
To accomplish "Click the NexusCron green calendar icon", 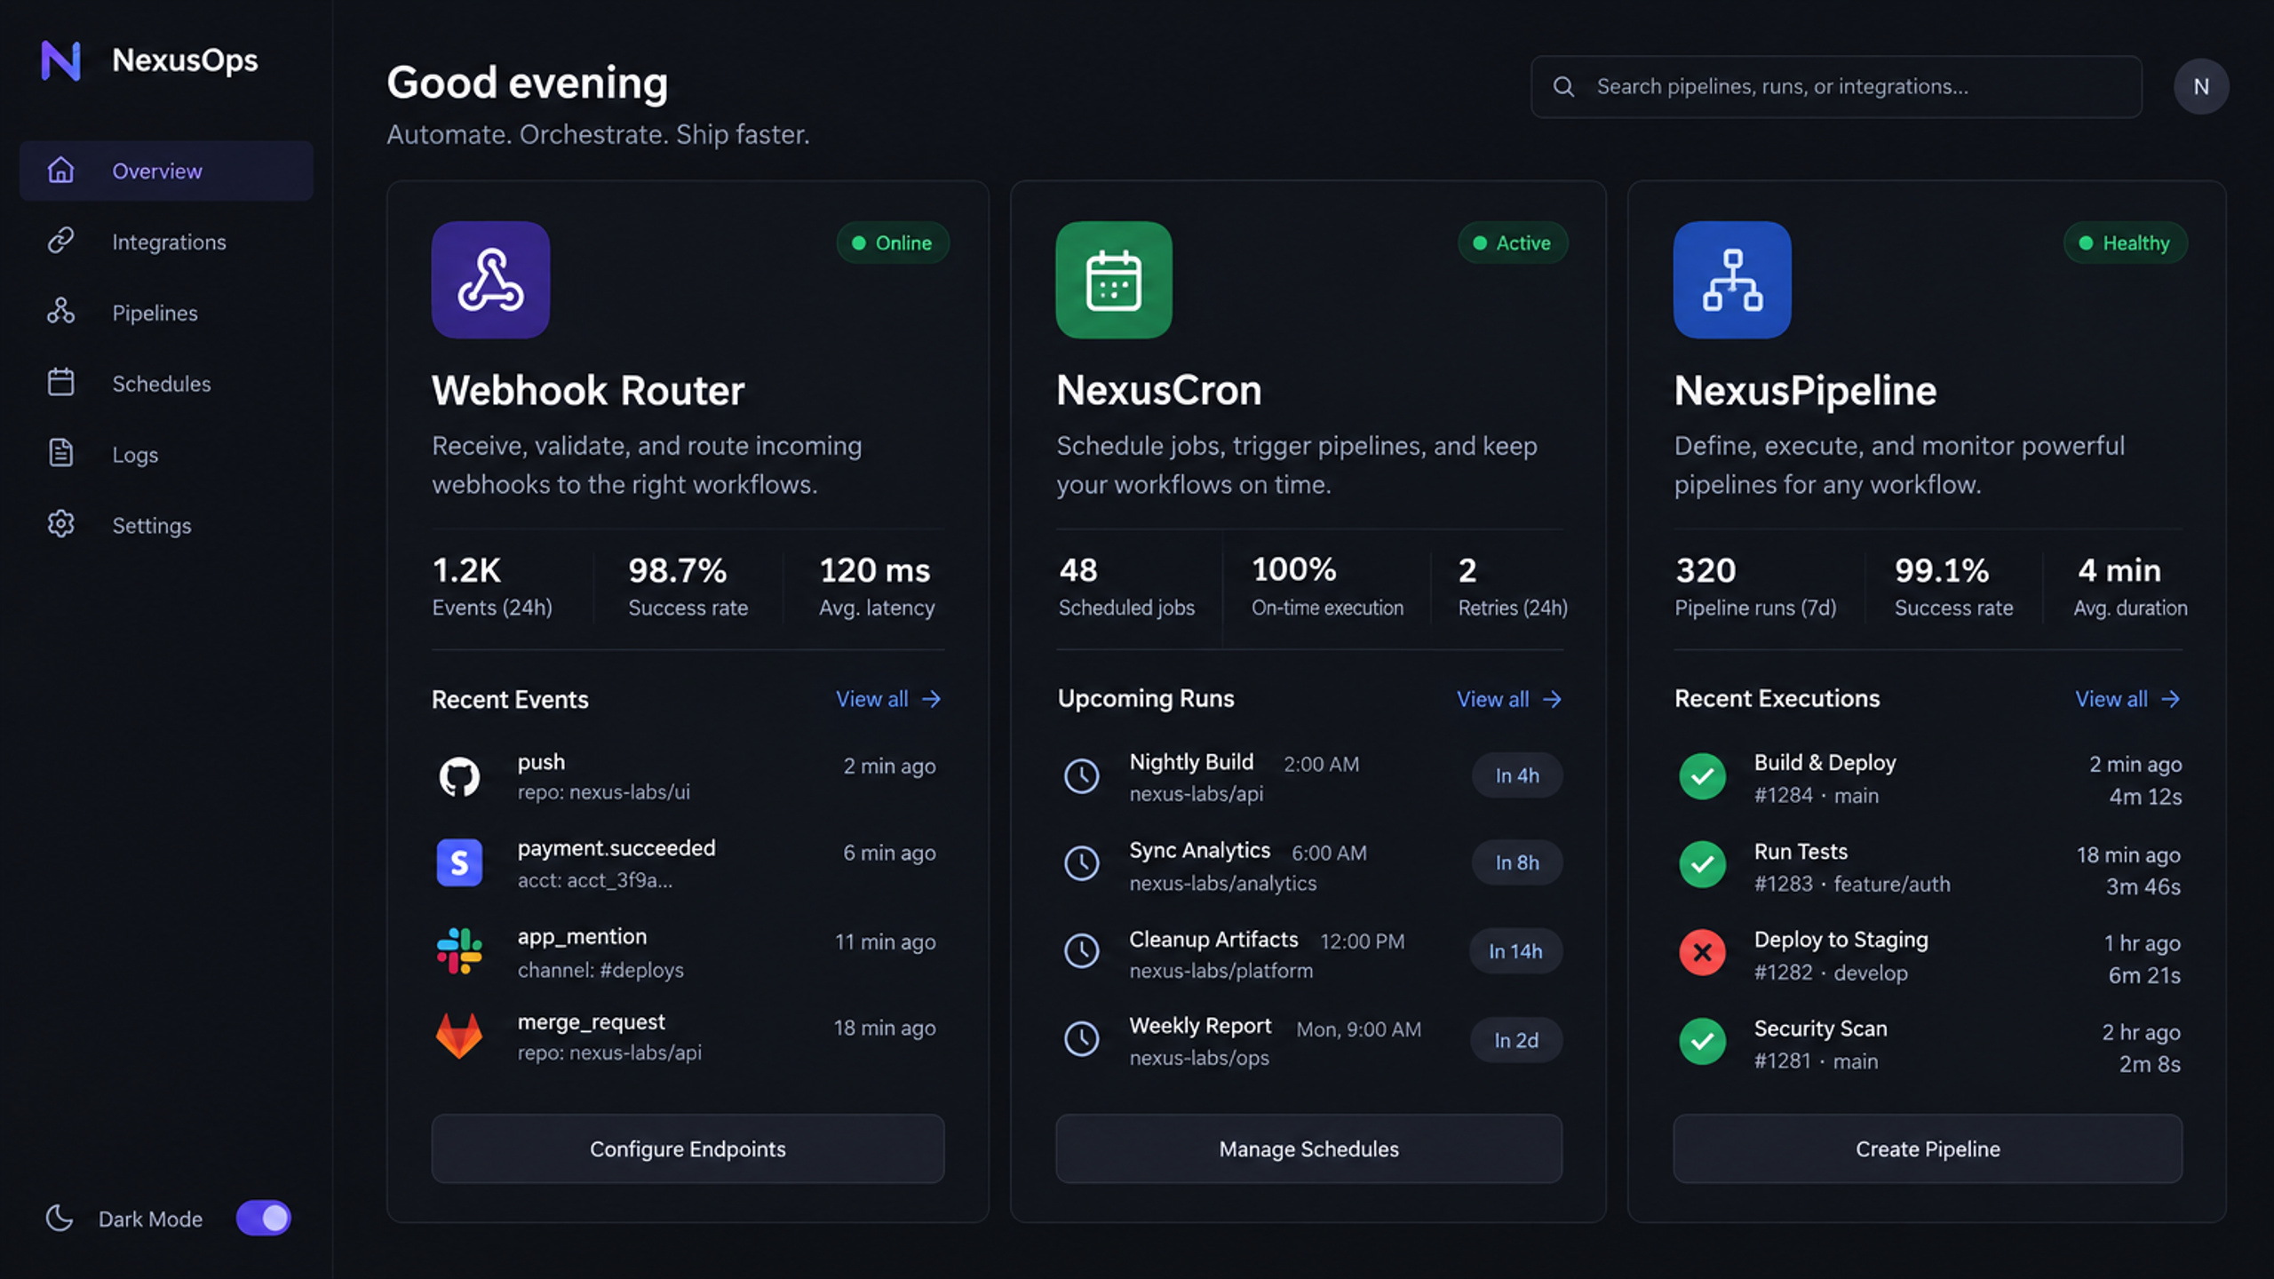I will pyautogui.click(x=1114, y=280).
